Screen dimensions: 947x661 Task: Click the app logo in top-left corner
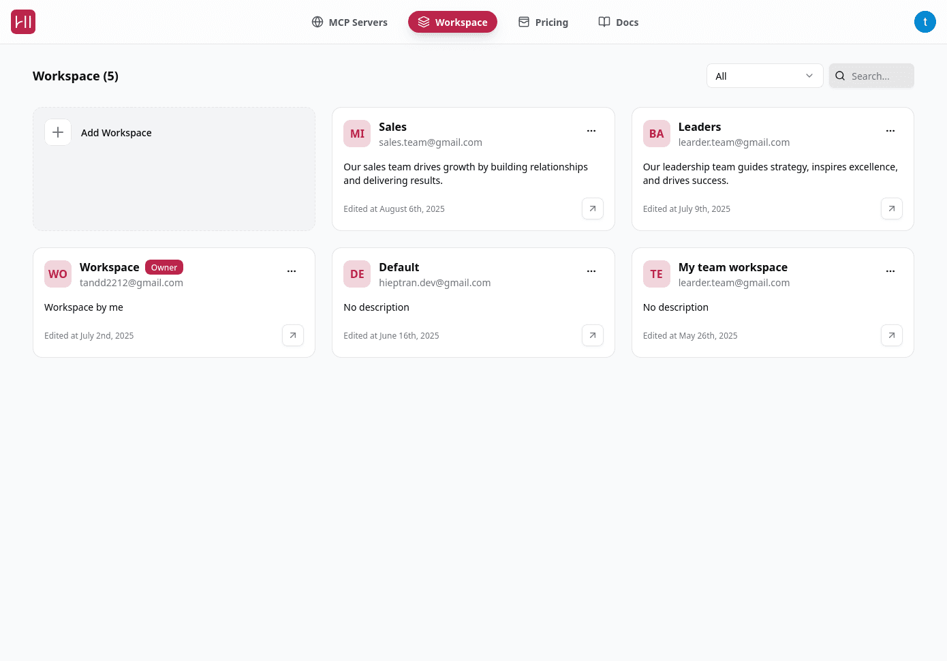(x=23, y=22)
